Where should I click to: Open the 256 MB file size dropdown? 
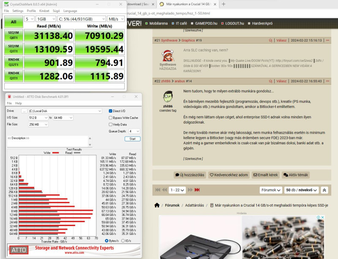coord(38,124)
